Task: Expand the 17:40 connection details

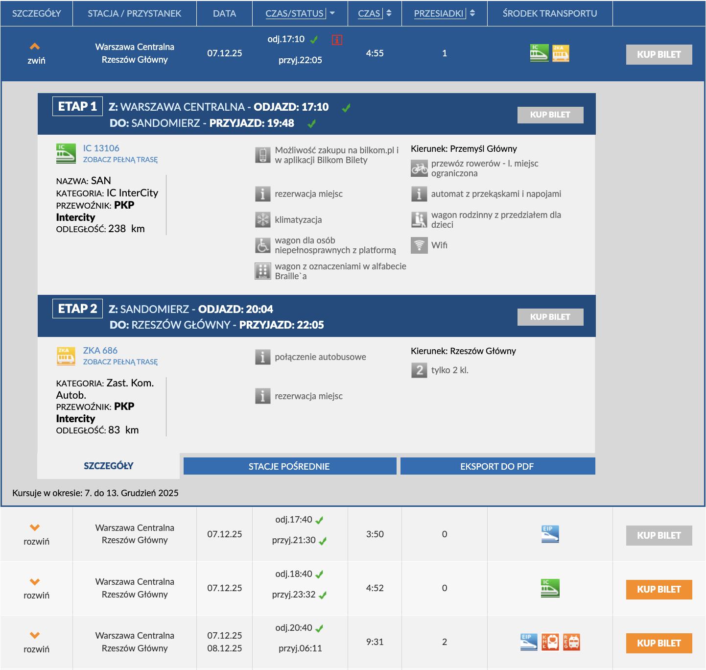Action: (x=35, y=534)
